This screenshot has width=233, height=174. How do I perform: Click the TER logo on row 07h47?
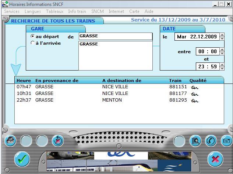pos(195,87)
